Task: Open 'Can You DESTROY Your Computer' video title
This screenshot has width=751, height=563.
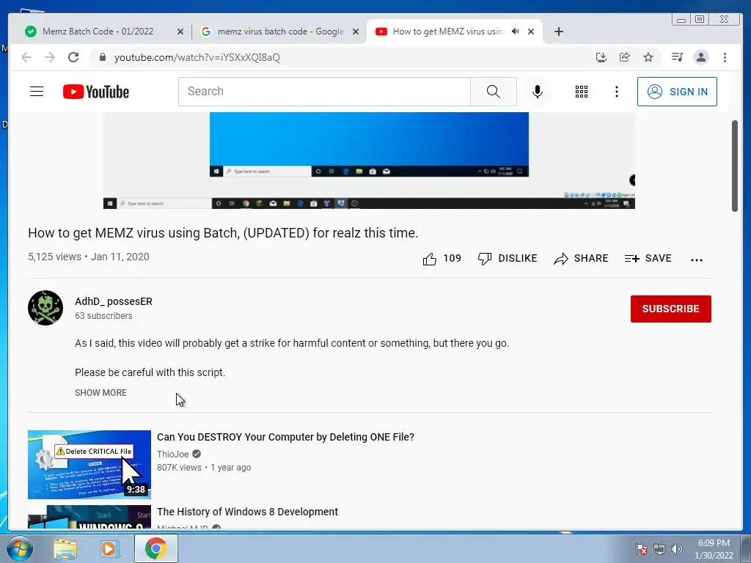Action: pos(285,437)
